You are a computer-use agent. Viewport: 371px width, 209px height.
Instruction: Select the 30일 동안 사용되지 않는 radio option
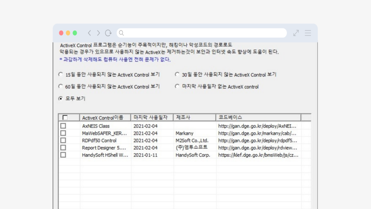pyautogui.click(x=177, y=75)
